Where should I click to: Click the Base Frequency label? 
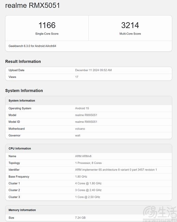[x=19, y=177]
